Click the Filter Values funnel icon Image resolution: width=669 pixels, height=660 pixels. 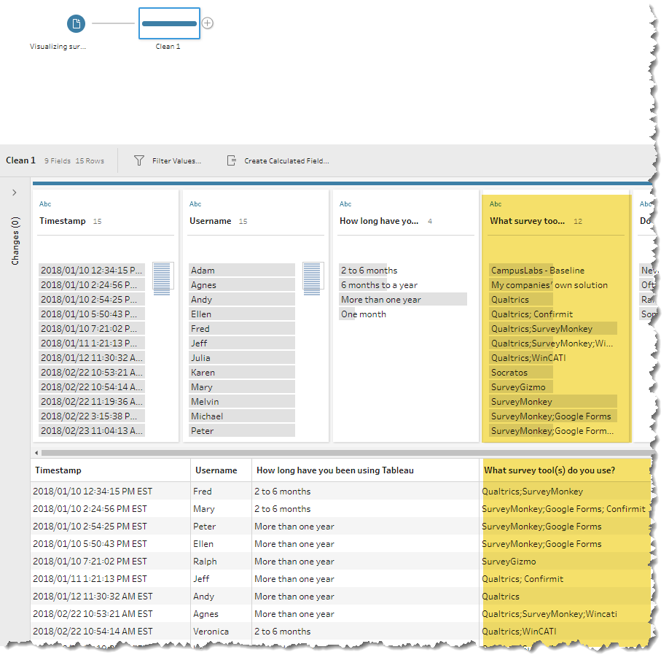click(x=139, y=160)
